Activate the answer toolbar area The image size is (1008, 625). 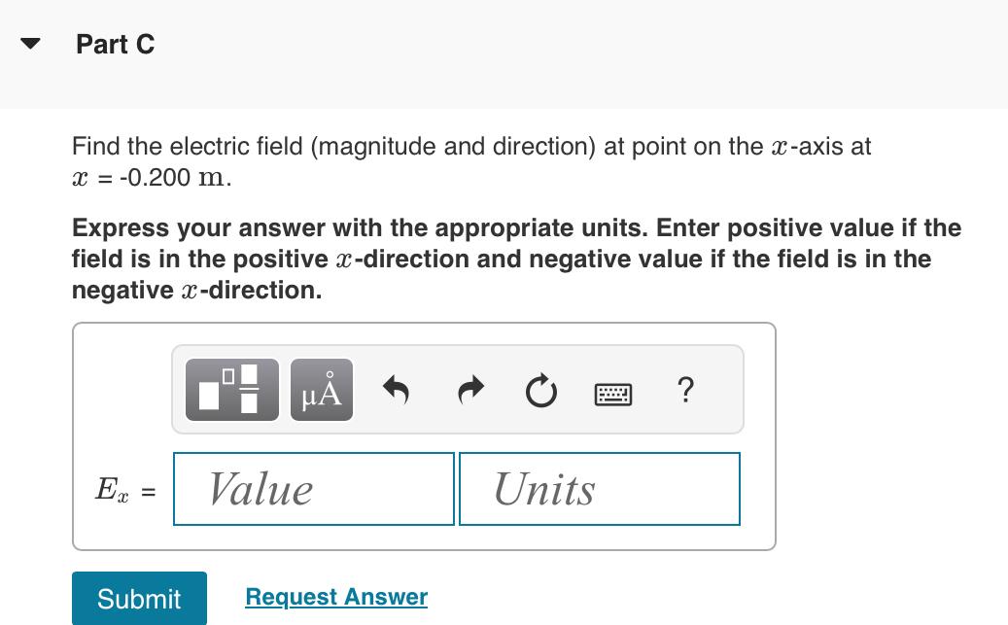tap(457, 389)
